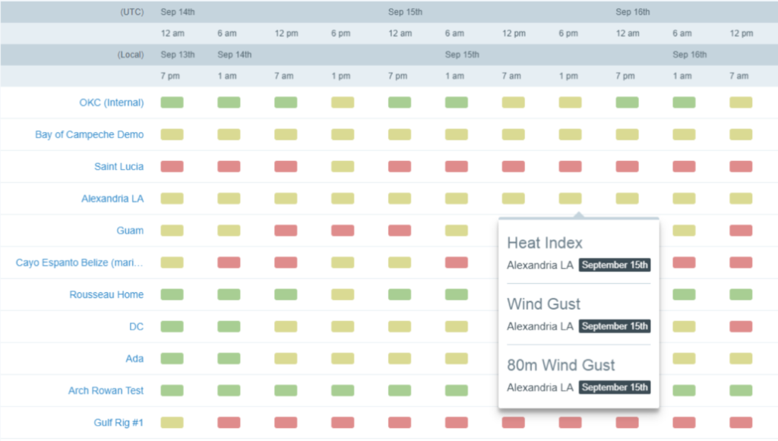The height and width of the screenshot is (441, 778).
Task: Click the September 15th badge under Wind Gust
Action: (x=615, y=326)
